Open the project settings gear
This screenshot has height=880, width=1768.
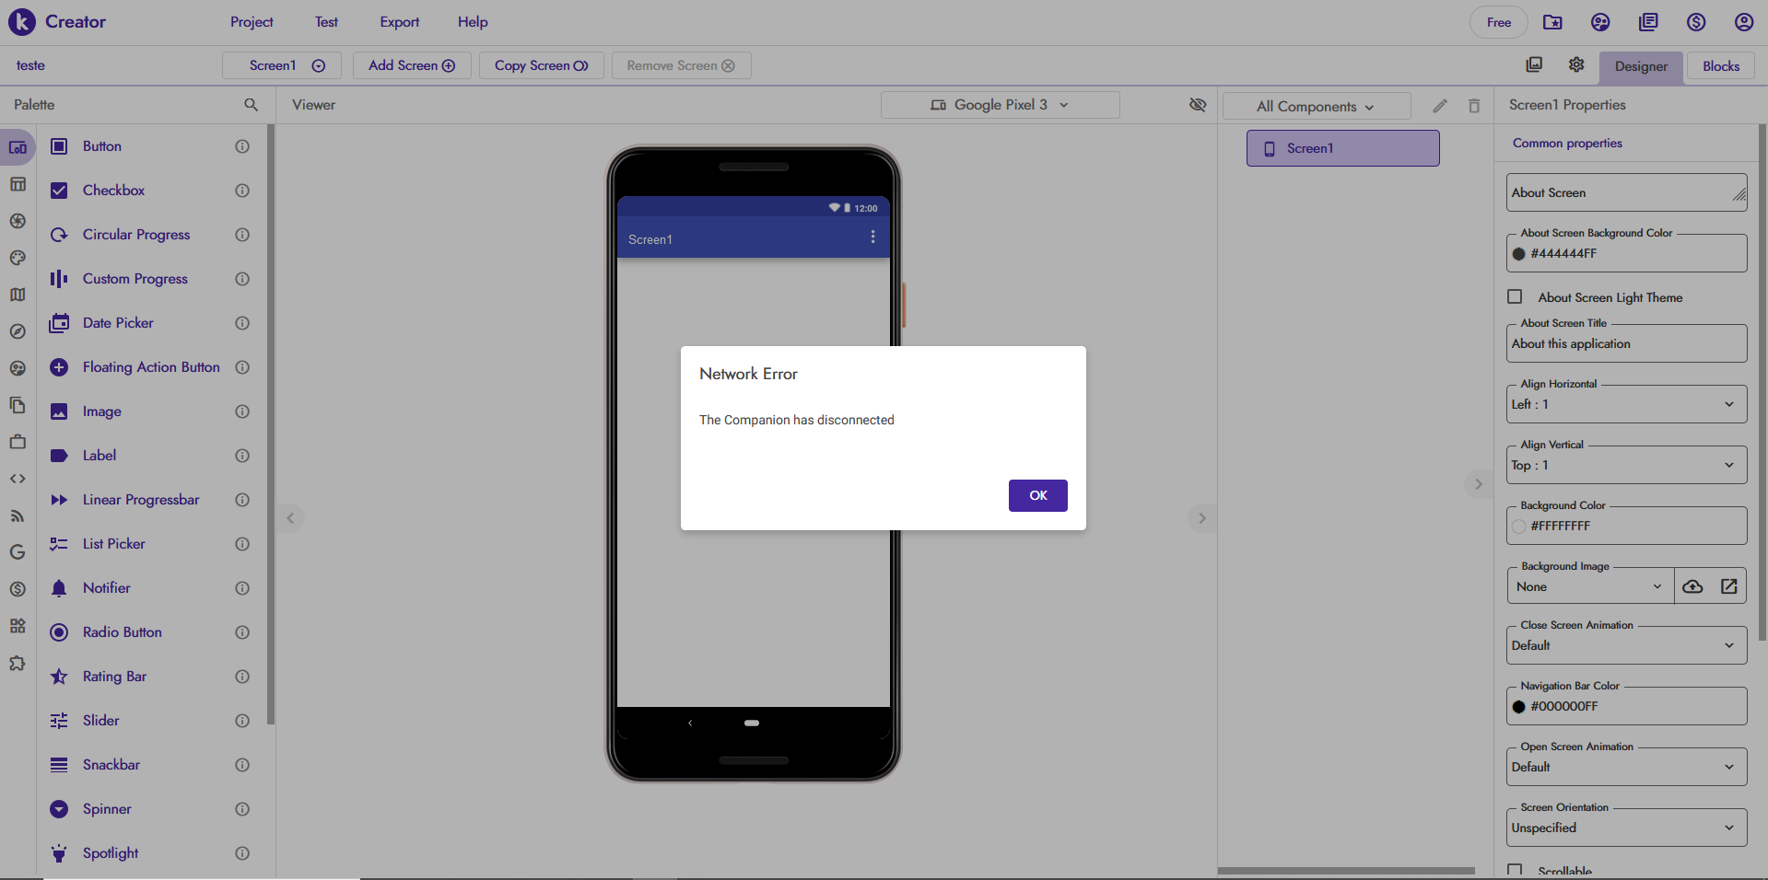1575,64
